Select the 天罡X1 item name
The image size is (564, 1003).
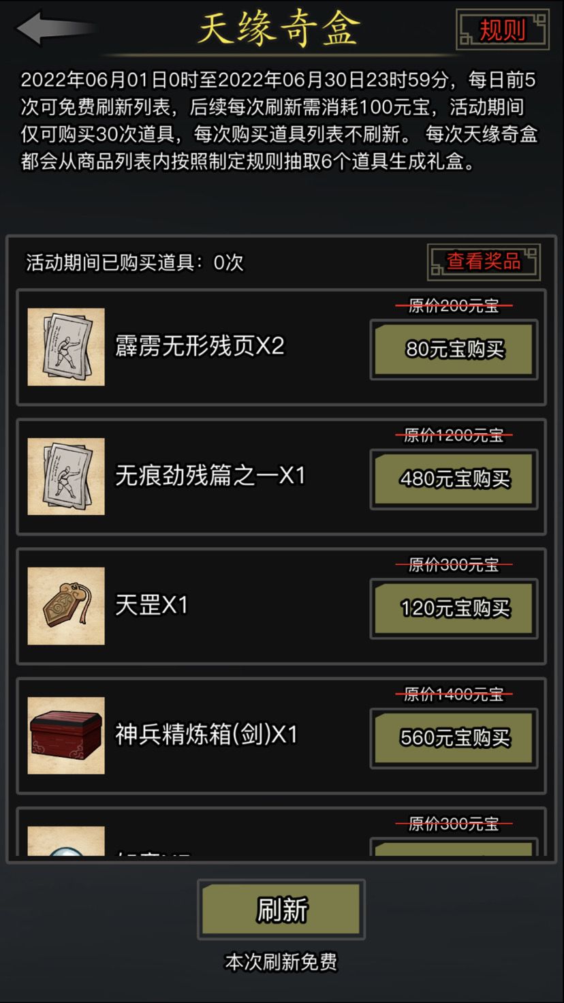[x=151, y=605]
